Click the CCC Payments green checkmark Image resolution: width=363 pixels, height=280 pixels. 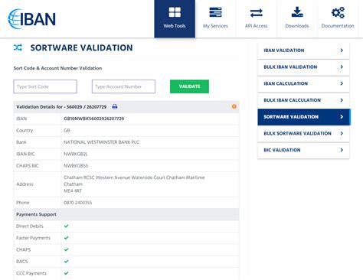67,273
